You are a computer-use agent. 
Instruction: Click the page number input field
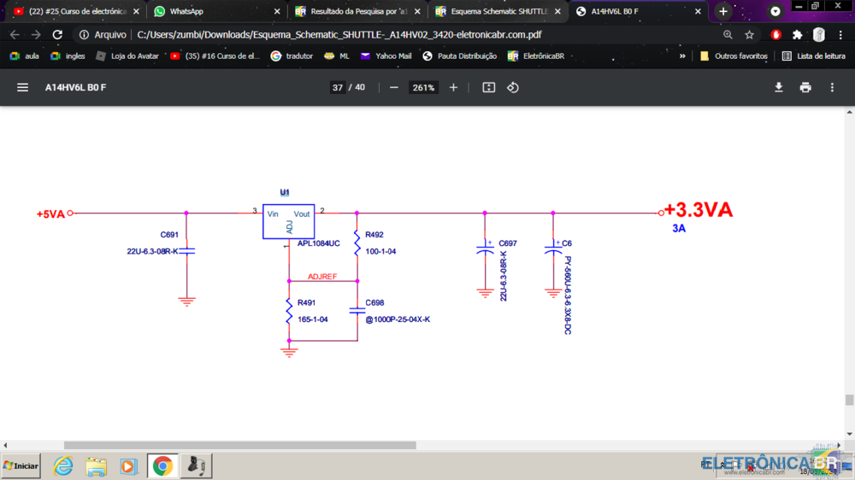point(338,88)
